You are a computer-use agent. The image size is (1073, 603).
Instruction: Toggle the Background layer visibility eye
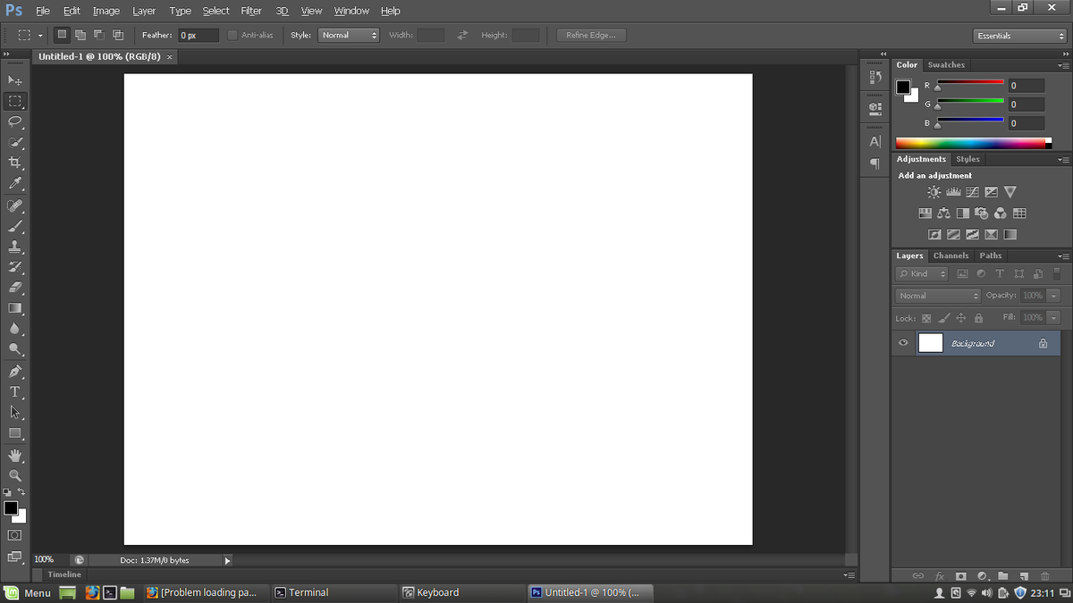point(902,342)
